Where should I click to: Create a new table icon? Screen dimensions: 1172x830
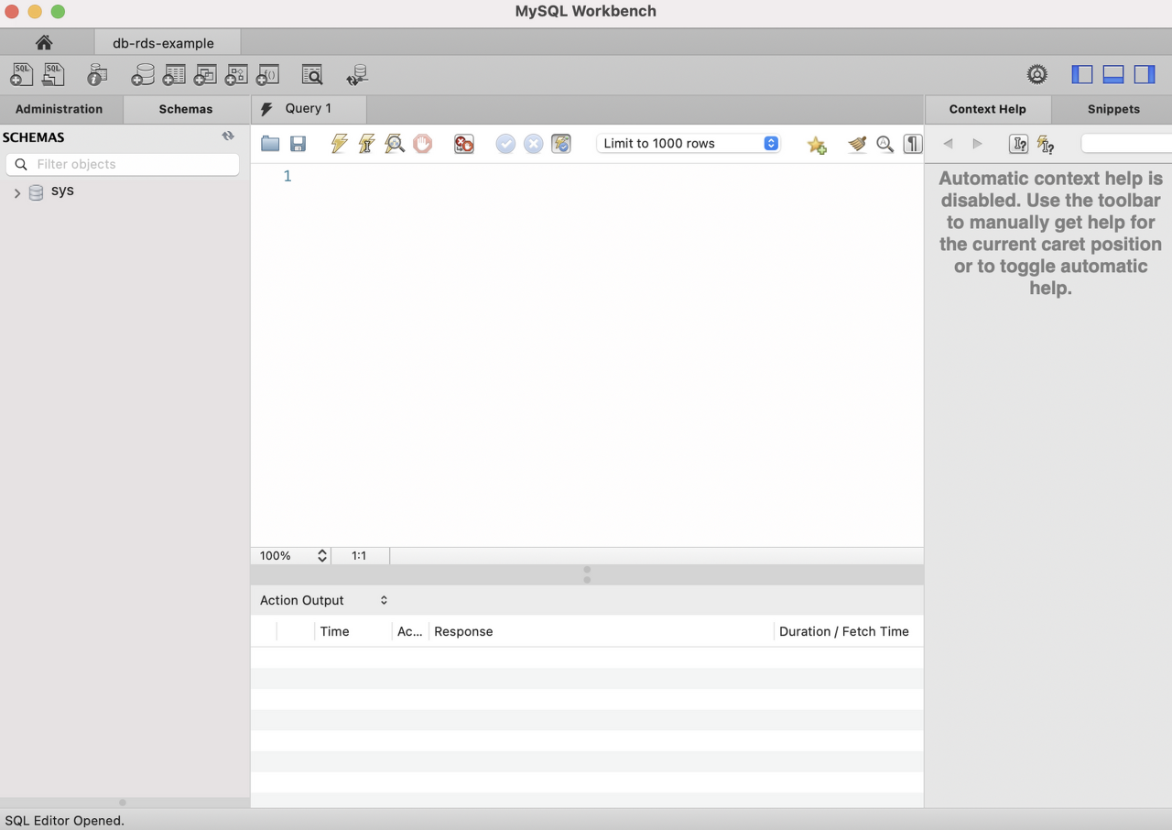pos(174,75)
